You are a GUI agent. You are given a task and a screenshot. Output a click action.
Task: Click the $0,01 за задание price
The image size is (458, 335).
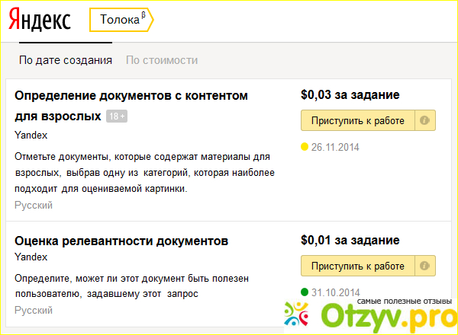(x=350, y=241)
